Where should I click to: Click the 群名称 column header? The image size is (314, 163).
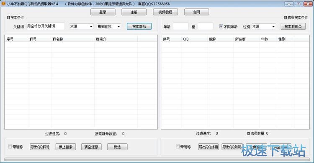tap(73, 39)
